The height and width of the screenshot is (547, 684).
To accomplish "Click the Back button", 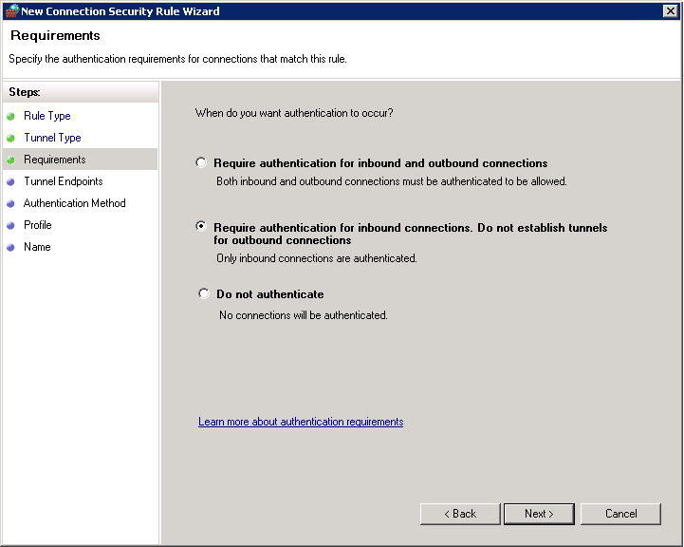I will (460, 514).
